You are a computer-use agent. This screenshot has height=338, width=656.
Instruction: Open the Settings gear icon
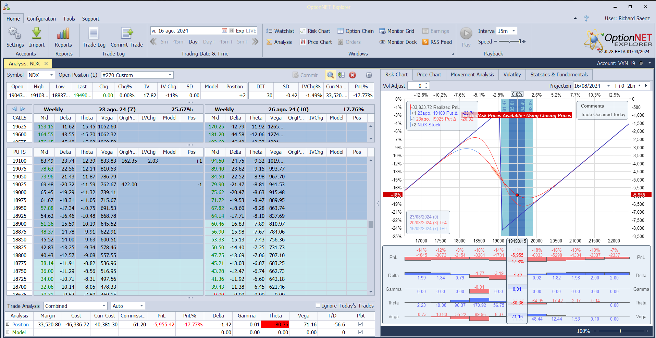(15, 34)
